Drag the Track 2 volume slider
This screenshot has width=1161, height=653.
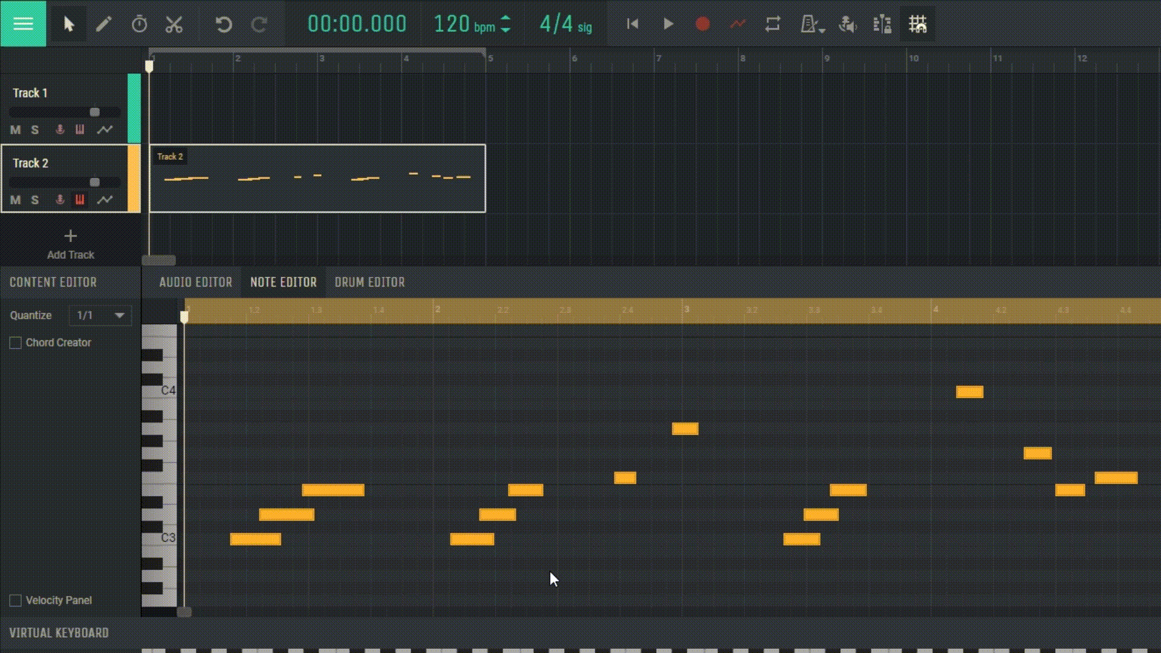point(94,182)
